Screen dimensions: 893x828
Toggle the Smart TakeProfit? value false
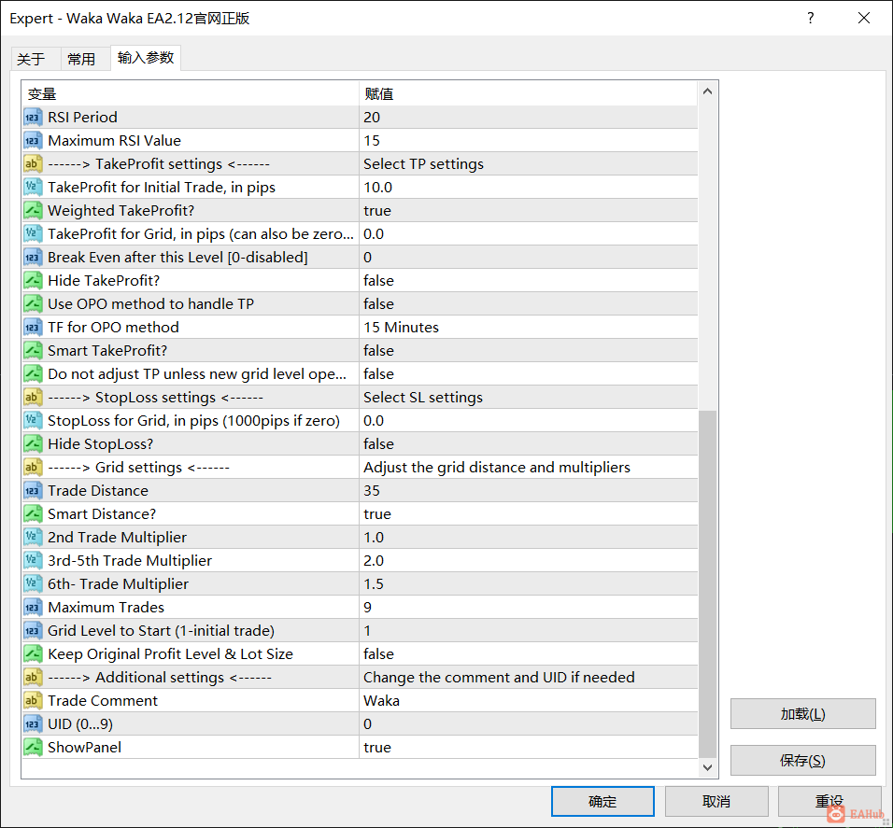coord(529,351)
